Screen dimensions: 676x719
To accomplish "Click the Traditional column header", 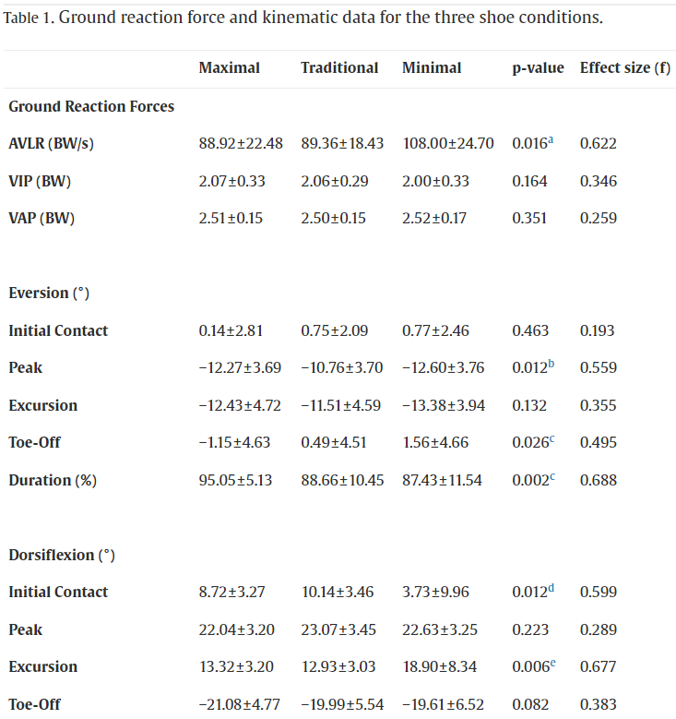I will coord(339,67).
